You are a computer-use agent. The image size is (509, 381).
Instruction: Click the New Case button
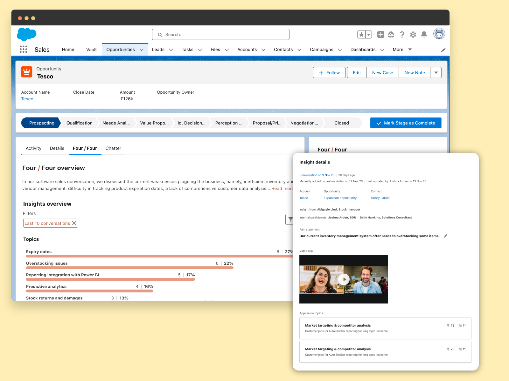click(383, 73)
